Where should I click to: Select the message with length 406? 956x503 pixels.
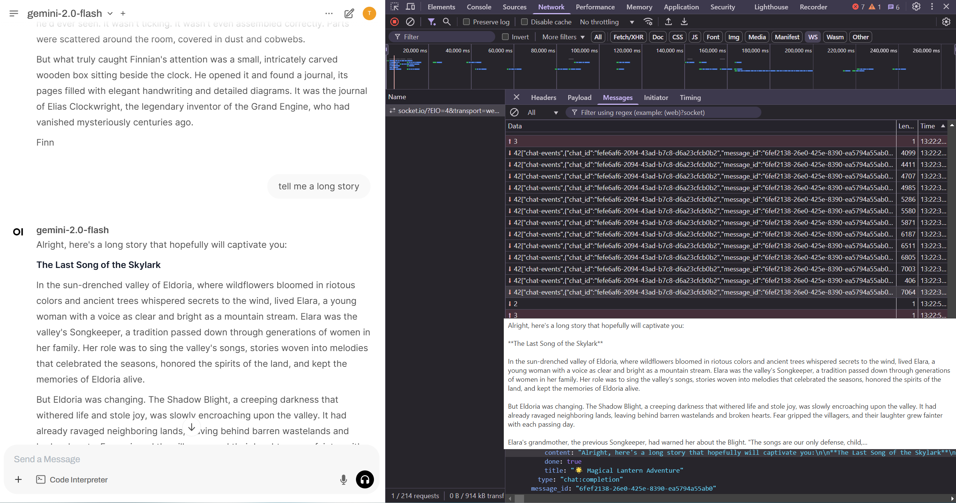pos(726,280)
